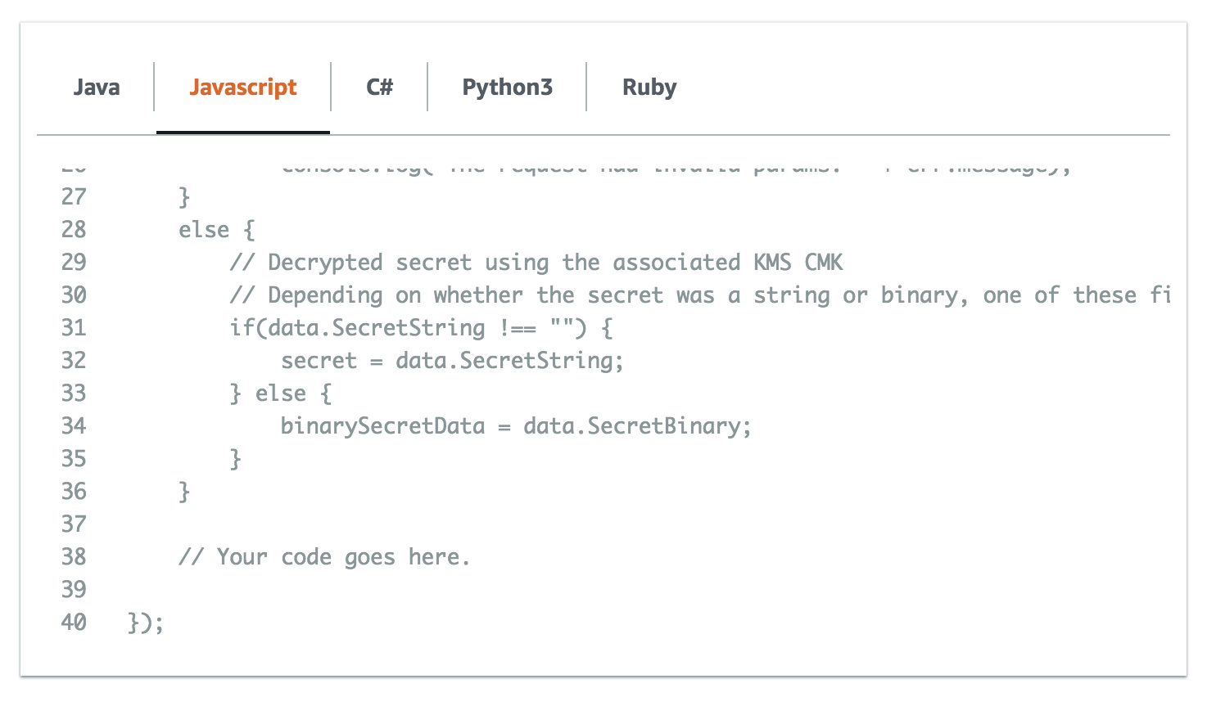Click the 'binarySecretData = data.SecretBinary;' line
This screenshot has height=706, width=1207.
pyautogui.click(x=516, y=426)
